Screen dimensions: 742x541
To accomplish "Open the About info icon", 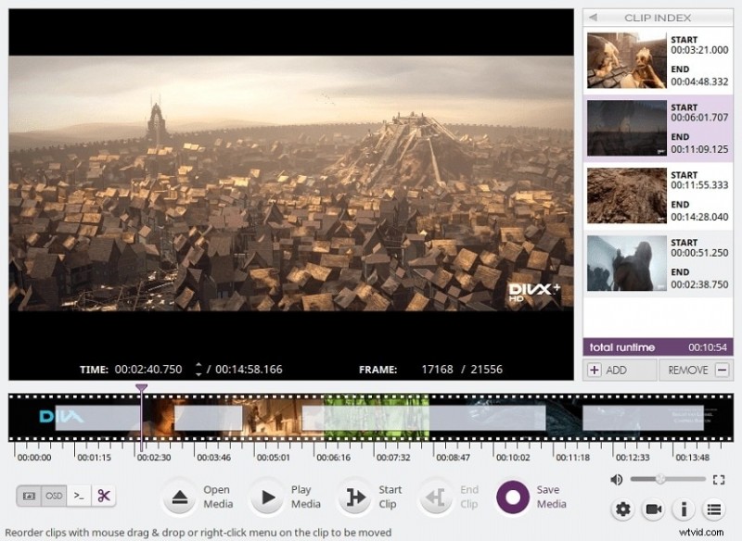I will coord(684,510).
